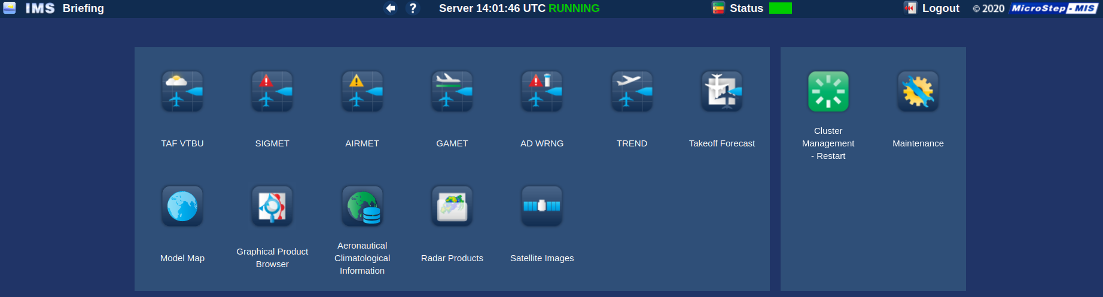Open the Radar Products icon
Viewport: 1103px width, 297px height.
(452, 206)
